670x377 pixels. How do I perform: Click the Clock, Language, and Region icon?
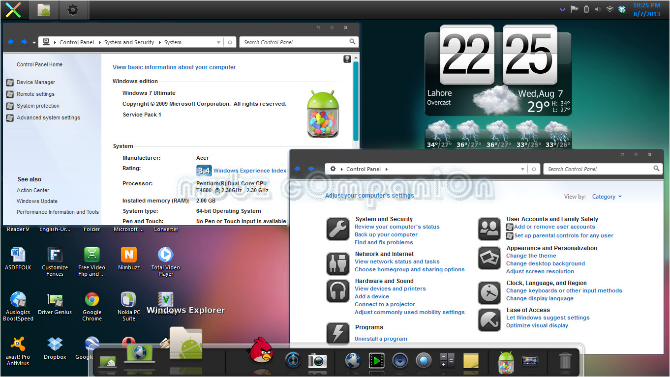489,293
